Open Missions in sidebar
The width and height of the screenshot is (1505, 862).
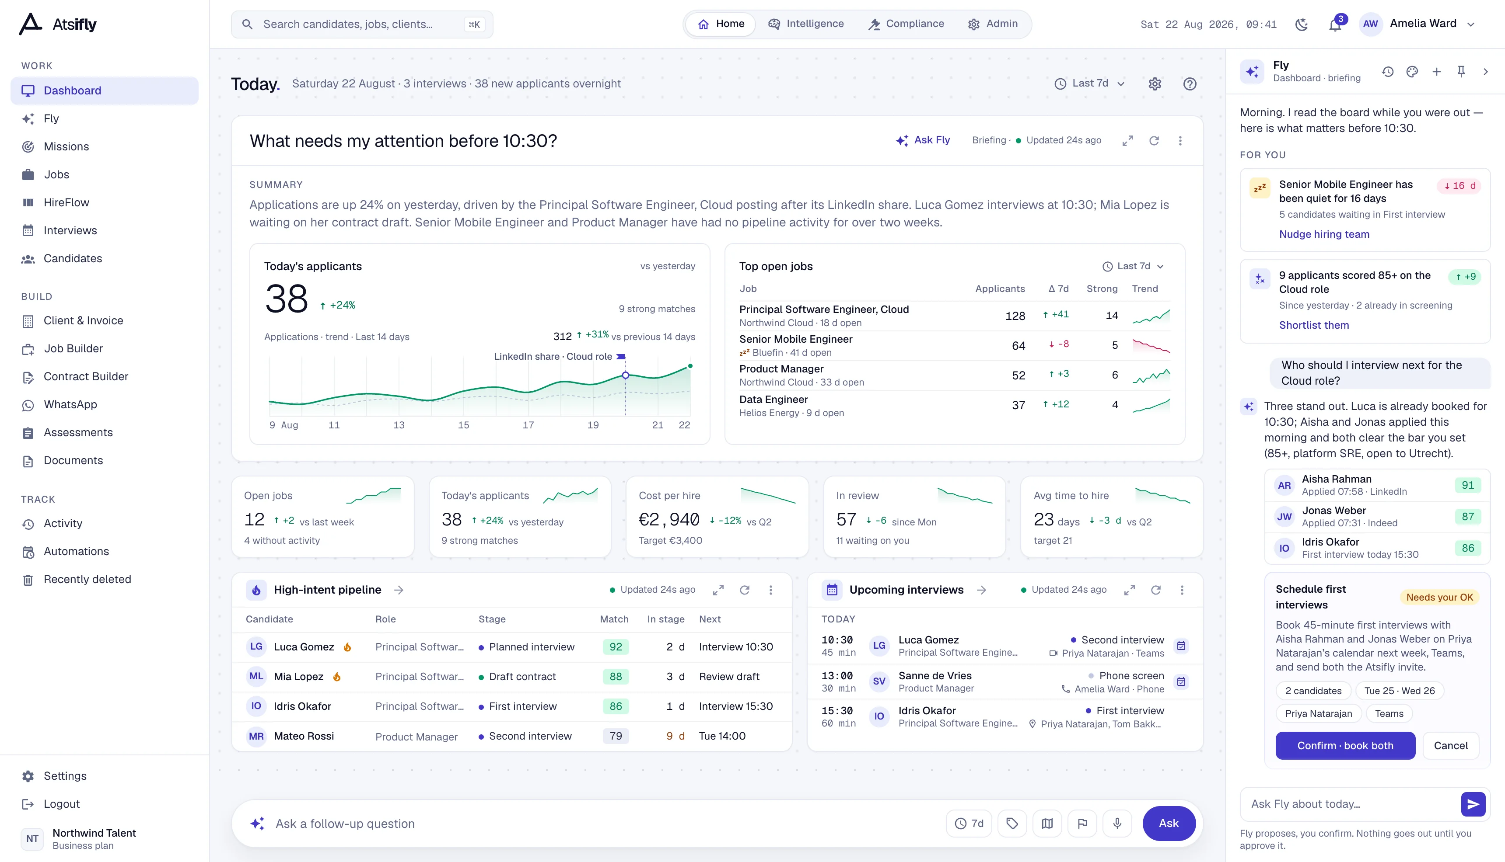tap(105, 147)
